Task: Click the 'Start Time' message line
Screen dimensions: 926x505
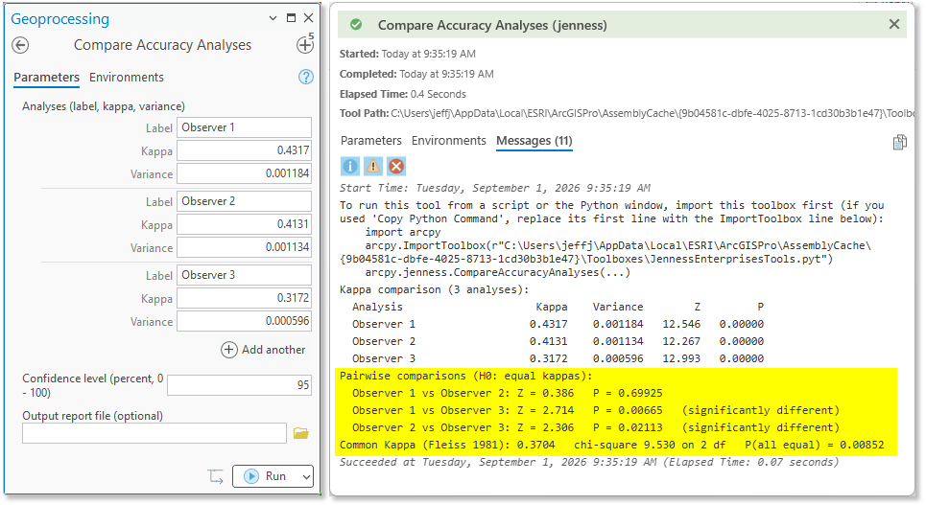Action: [x=495, y=188]
